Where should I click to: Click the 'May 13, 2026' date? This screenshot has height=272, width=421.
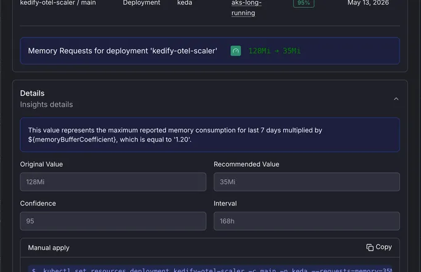coord(368,2)
